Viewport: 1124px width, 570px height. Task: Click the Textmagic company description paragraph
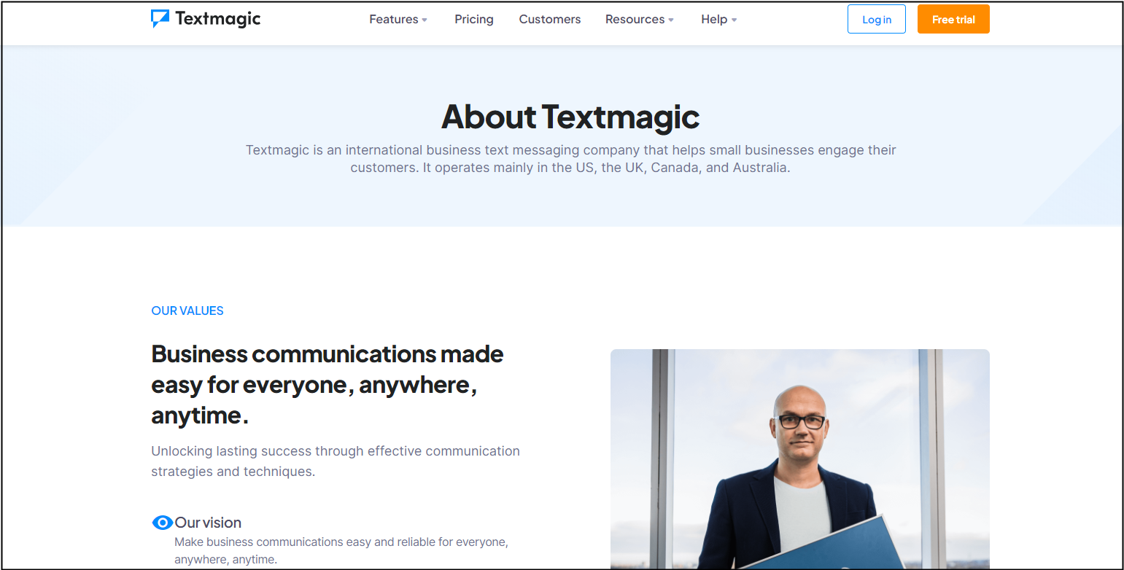coord(570,159)
